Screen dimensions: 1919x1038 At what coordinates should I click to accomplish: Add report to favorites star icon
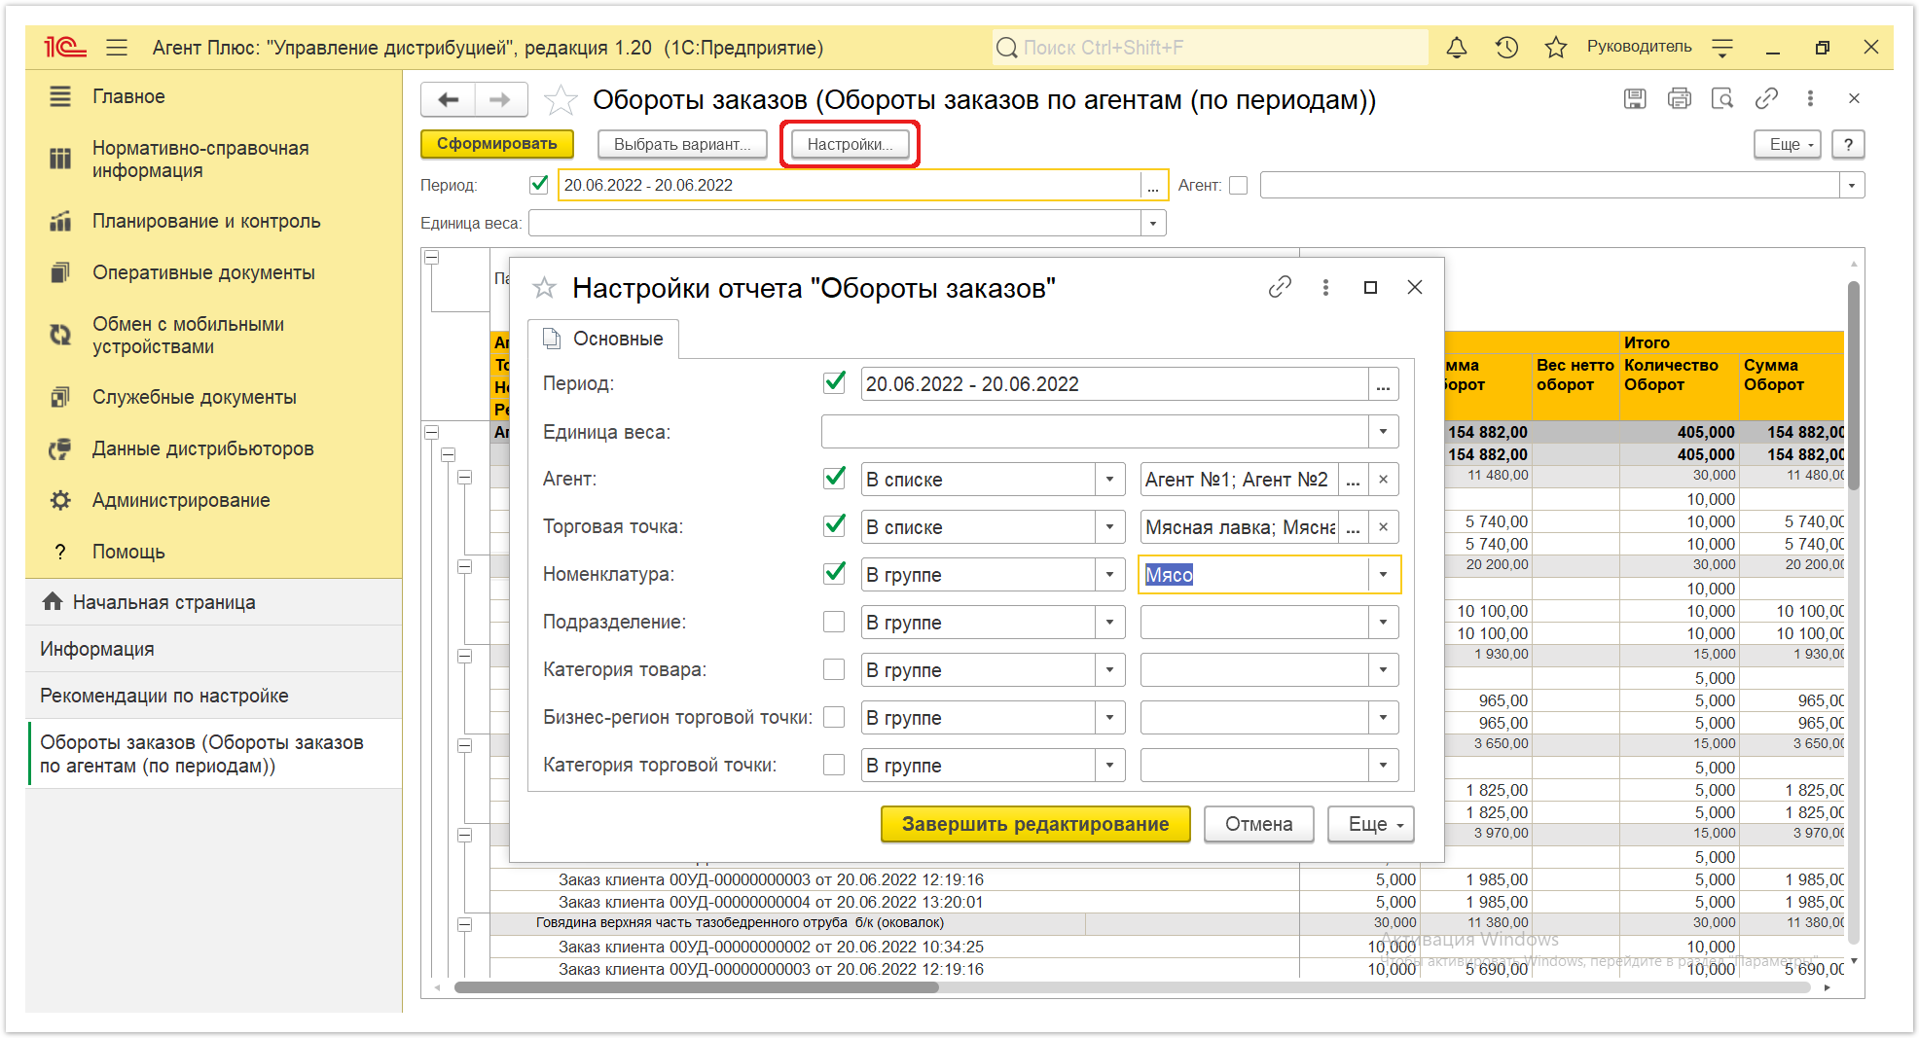(561, 99)
